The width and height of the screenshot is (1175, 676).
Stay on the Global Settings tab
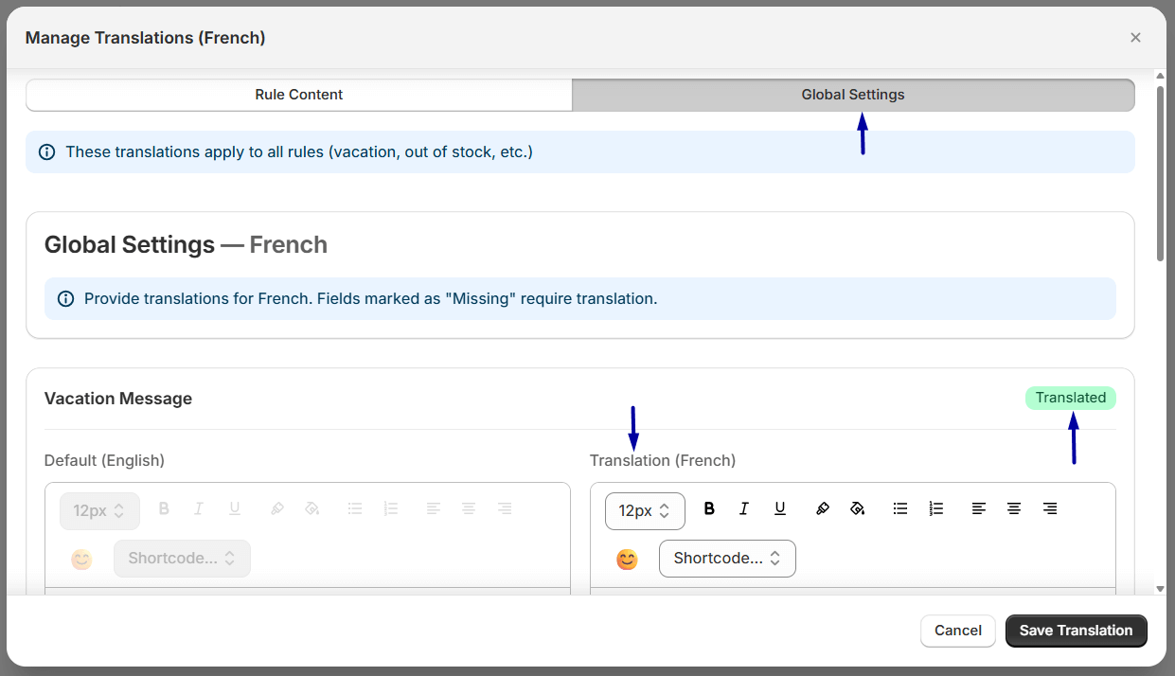point(852,95)
